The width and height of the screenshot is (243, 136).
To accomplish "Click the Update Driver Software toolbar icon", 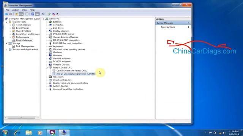I will (x=49, y=14).
